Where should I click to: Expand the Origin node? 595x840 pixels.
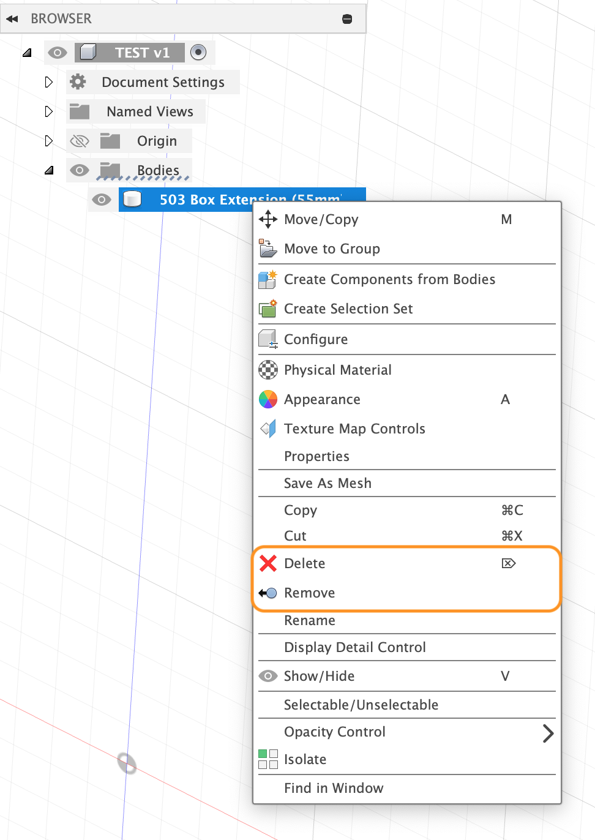49,141
